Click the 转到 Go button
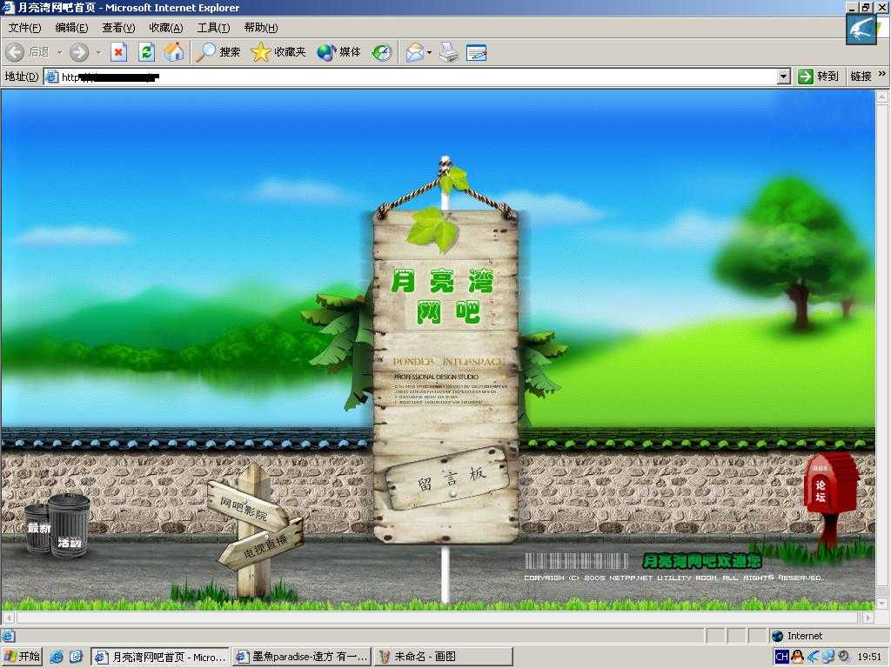The width and height of the screenshot is (891, 668). 818,77
